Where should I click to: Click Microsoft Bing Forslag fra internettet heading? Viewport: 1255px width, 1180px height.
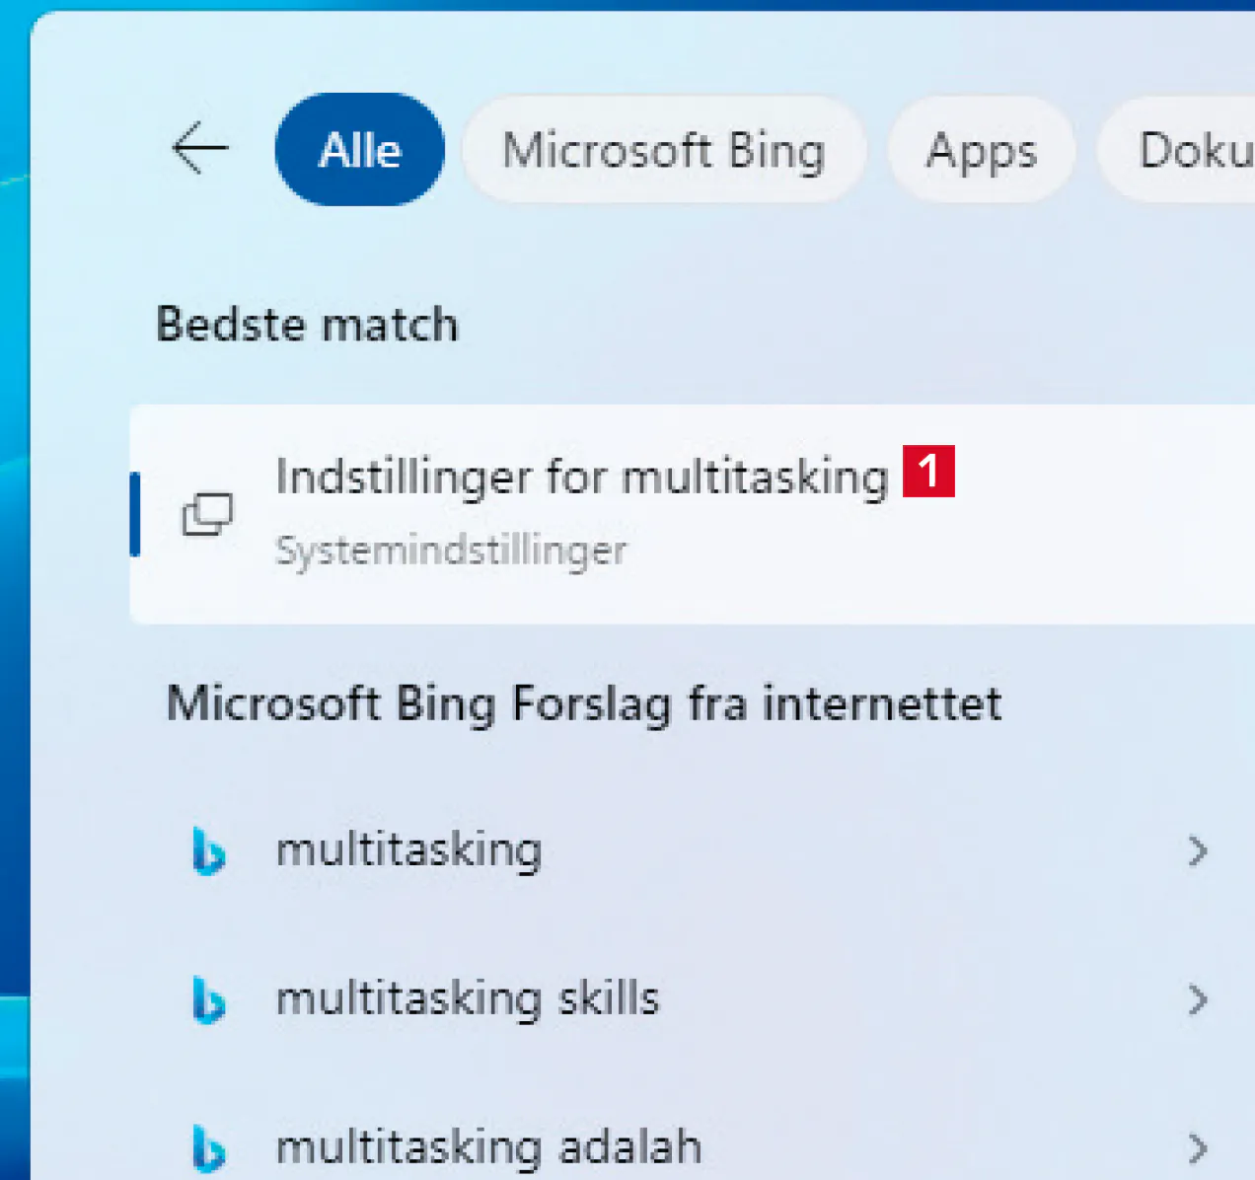[584, 704]
